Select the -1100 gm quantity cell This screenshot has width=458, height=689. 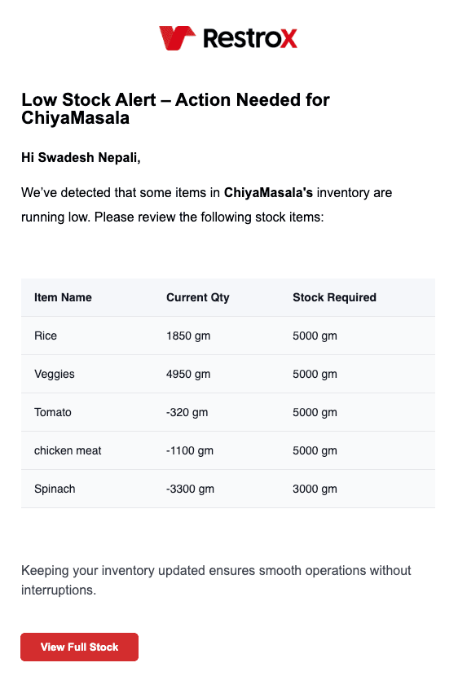point(189,451)
